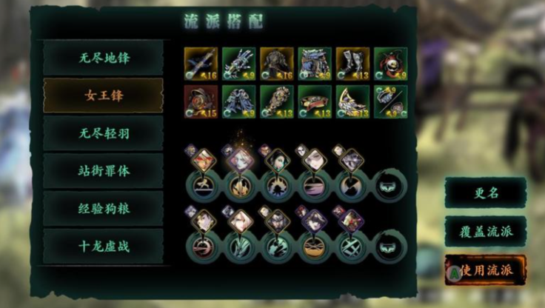Apply build with 使用流派 button
The image size is (545, 308).
486,270
